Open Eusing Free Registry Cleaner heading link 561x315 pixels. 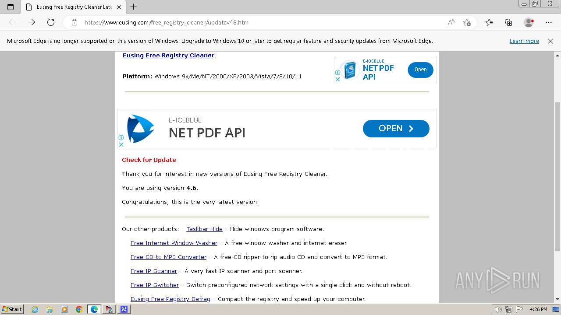(x=168, y=55)
